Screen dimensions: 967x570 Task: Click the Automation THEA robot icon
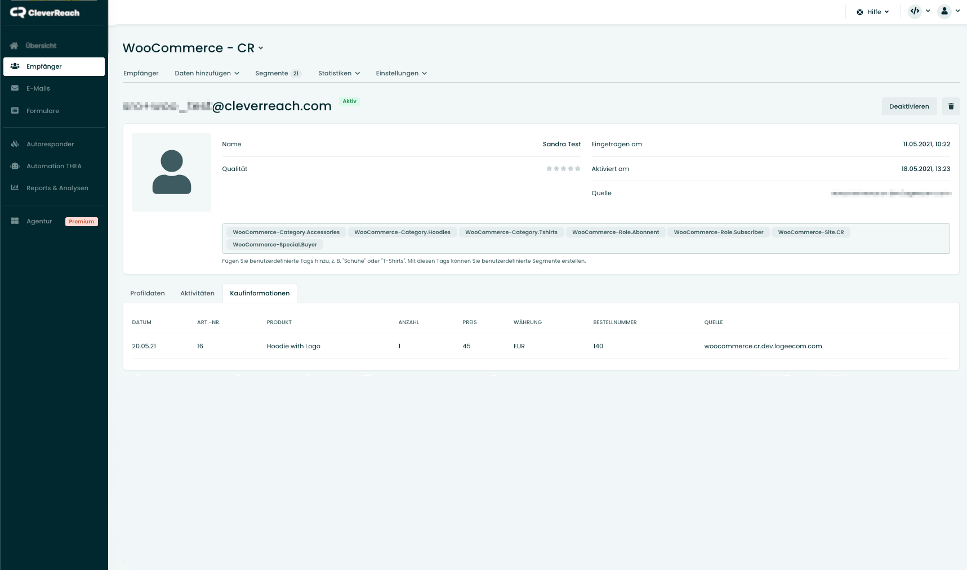(x=15, y=166)
